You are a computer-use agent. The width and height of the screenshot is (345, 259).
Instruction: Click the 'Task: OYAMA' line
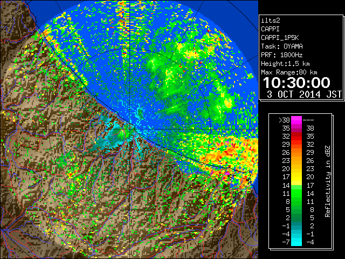point(282,46)
